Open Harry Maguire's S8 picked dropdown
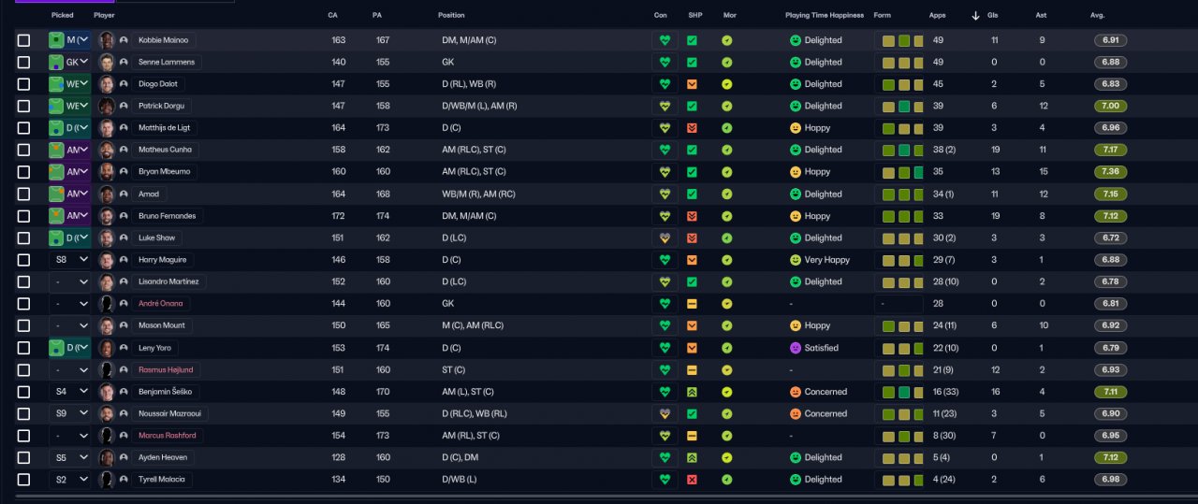Image resolution: width=1198 pixels, height=504 pixels. 70,260
